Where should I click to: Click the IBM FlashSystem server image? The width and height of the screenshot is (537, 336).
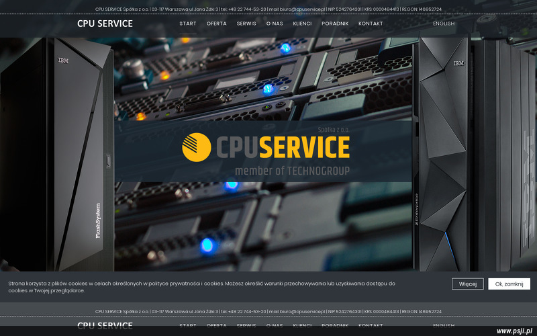click(x=57, y=155)
